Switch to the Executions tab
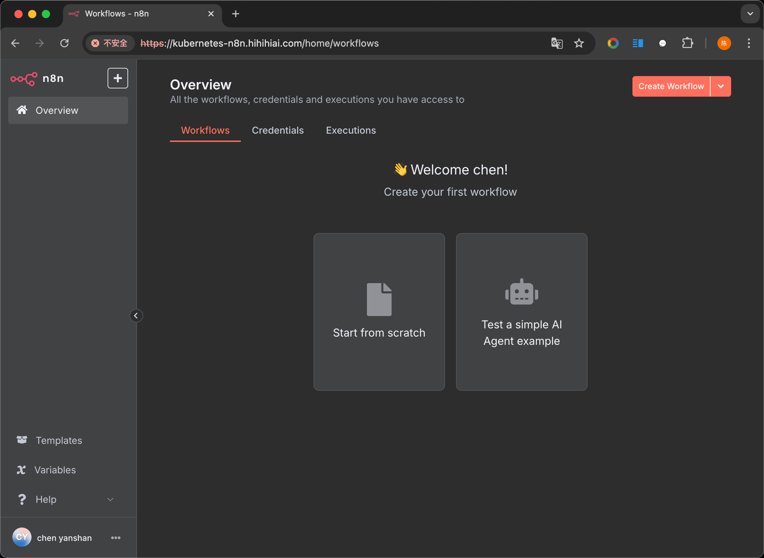Screen dimensions: 764x558 [x=351, y=131]
